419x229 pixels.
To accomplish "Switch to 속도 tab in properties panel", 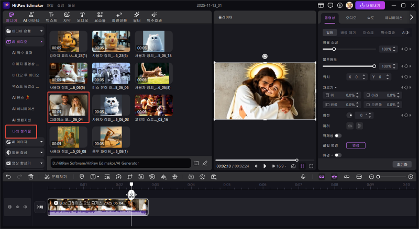I will pyautogui.click(x=370, y=18).
